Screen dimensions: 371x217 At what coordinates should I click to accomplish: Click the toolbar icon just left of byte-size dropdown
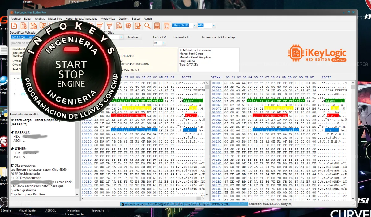tap(167, 26)
